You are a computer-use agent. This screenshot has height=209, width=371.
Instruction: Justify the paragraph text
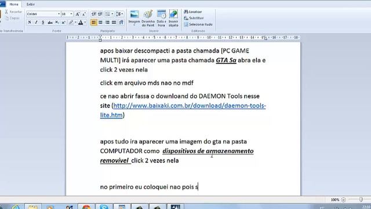114,23
